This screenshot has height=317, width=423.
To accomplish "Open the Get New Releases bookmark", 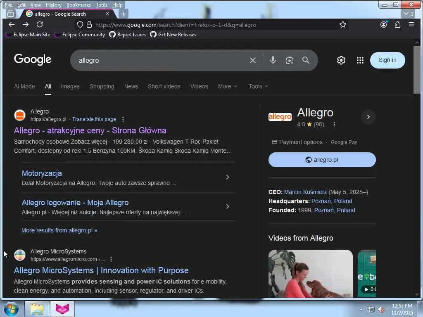I will click(x=173, y=35).
